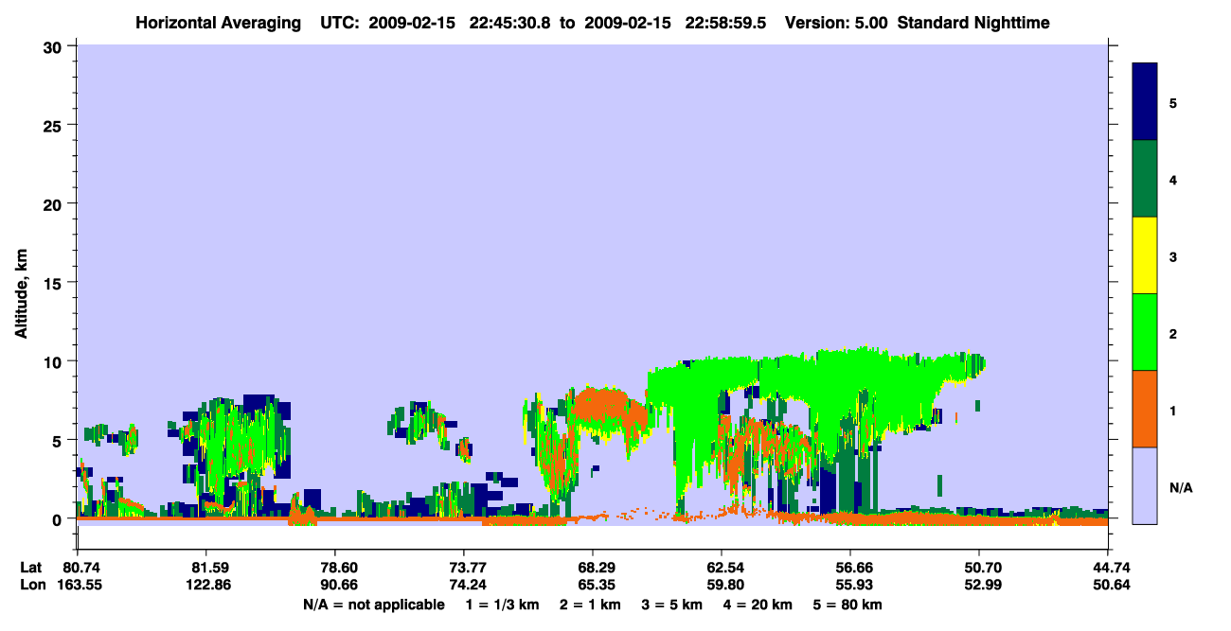
Task: Click latitude value 50.70
Action: click(978, 568)
